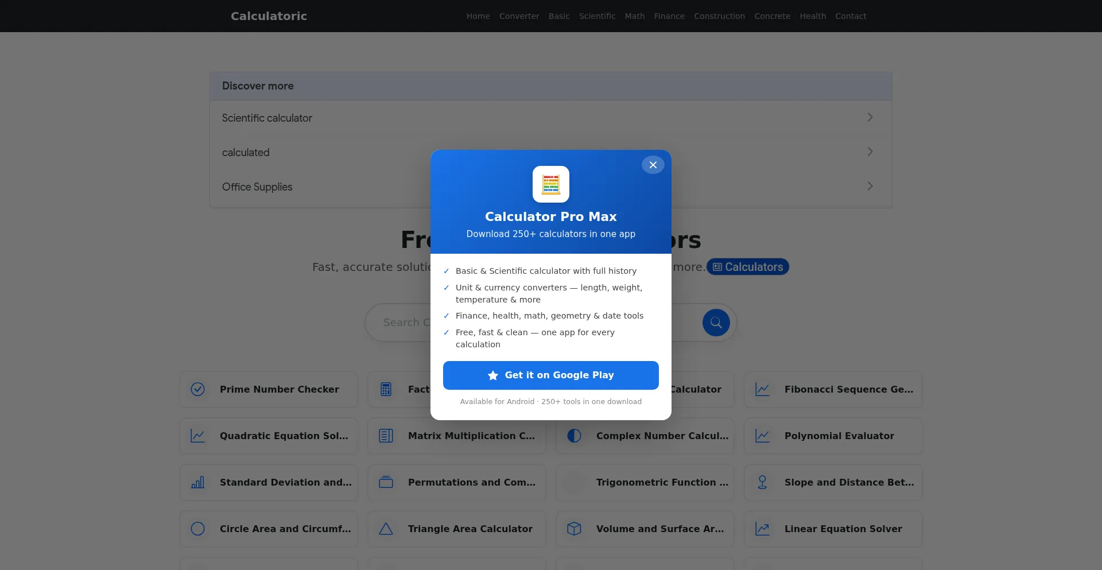Click the blue Calculators badge
The height and width of the screenshot is (570, 1102).
pyautogui.click(x=748, y=267)
